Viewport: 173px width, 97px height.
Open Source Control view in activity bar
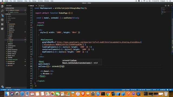(2, 15)
